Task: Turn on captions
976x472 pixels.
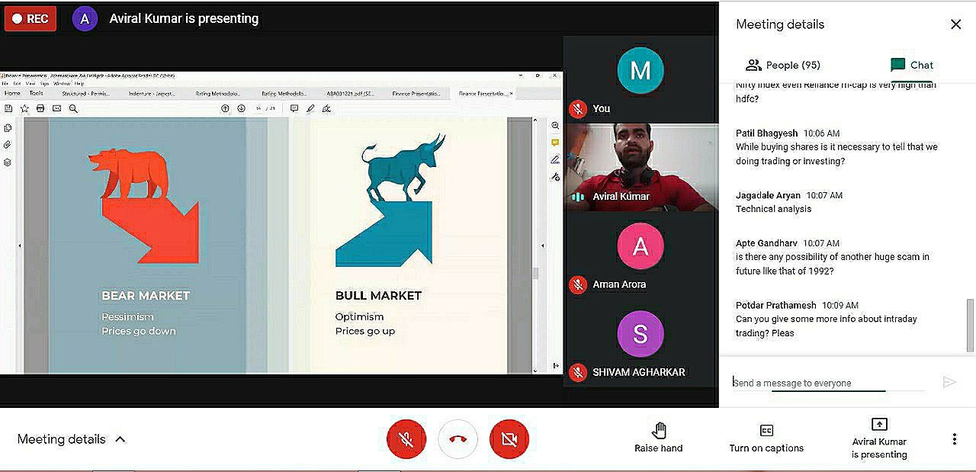Action: coord(766,438)
